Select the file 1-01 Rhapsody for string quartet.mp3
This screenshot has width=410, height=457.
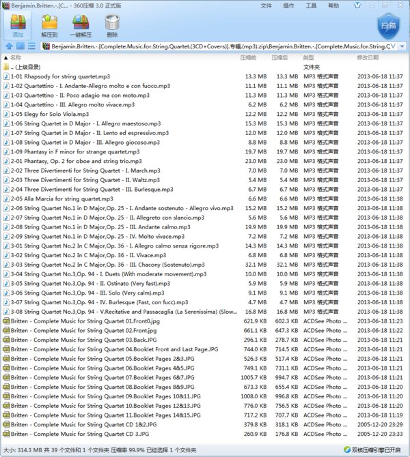pyautogui.click(x=205, y=76)
